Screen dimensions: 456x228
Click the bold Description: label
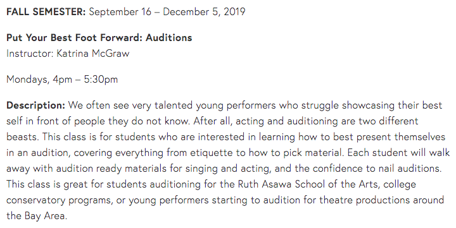(35, 105)
